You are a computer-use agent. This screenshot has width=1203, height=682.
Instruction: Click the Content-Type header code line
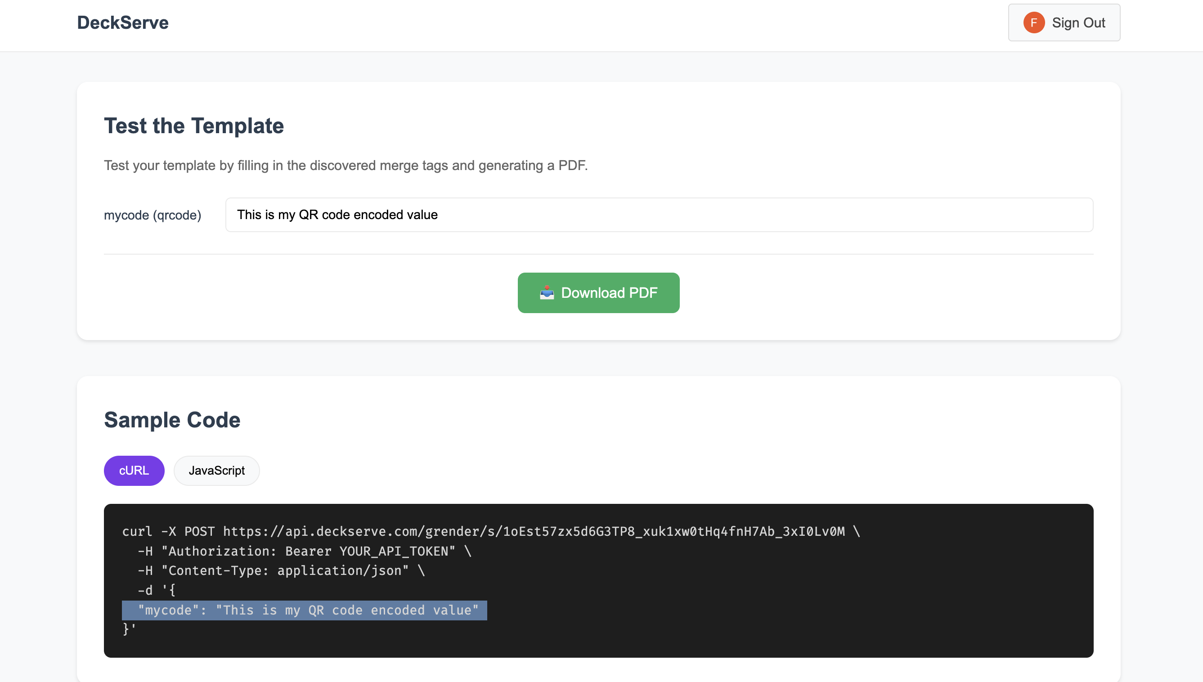pos(281,570)
